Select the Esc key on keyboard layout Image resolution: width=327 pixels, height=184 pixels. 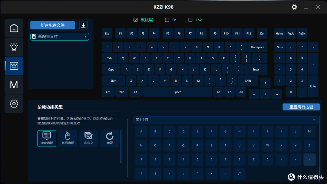[107, 34]
